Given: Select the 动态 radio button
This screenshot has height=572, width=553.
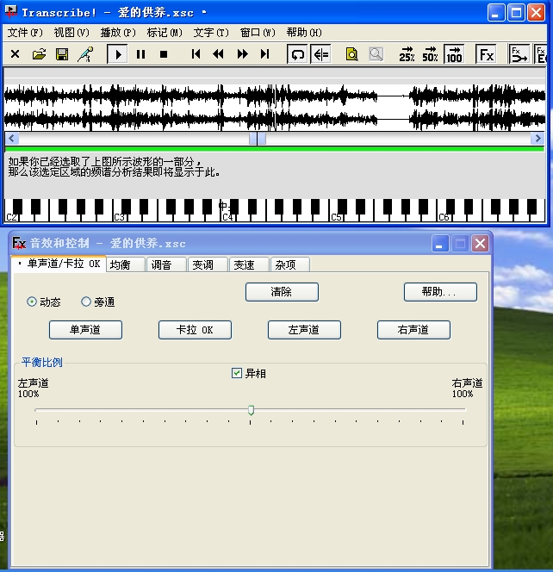Looking at the screenshot, I should pos(33,302).
